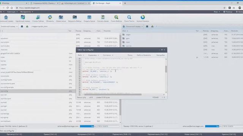This screenshot has width=243, height=136.
Task: Open the Language dropdown in top bar
Action: click(217, 12)
